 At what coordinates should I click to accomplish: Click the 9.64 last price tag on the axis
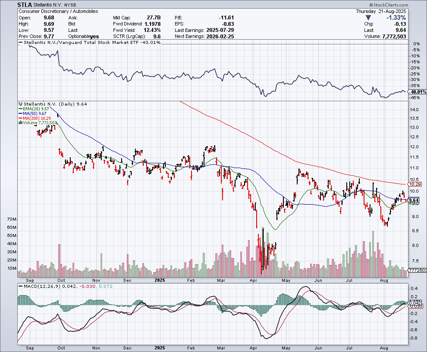414,200
